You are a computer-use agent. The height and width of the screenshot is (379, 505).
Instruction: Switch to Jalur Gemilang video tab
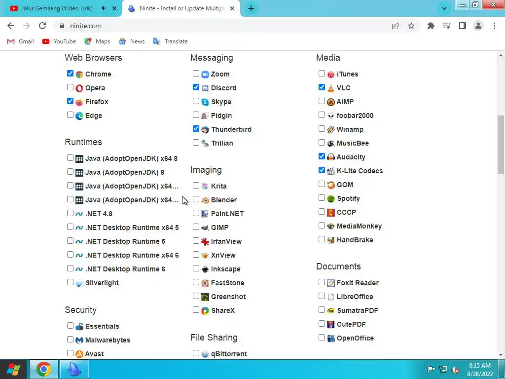click(x=56, y=8)
